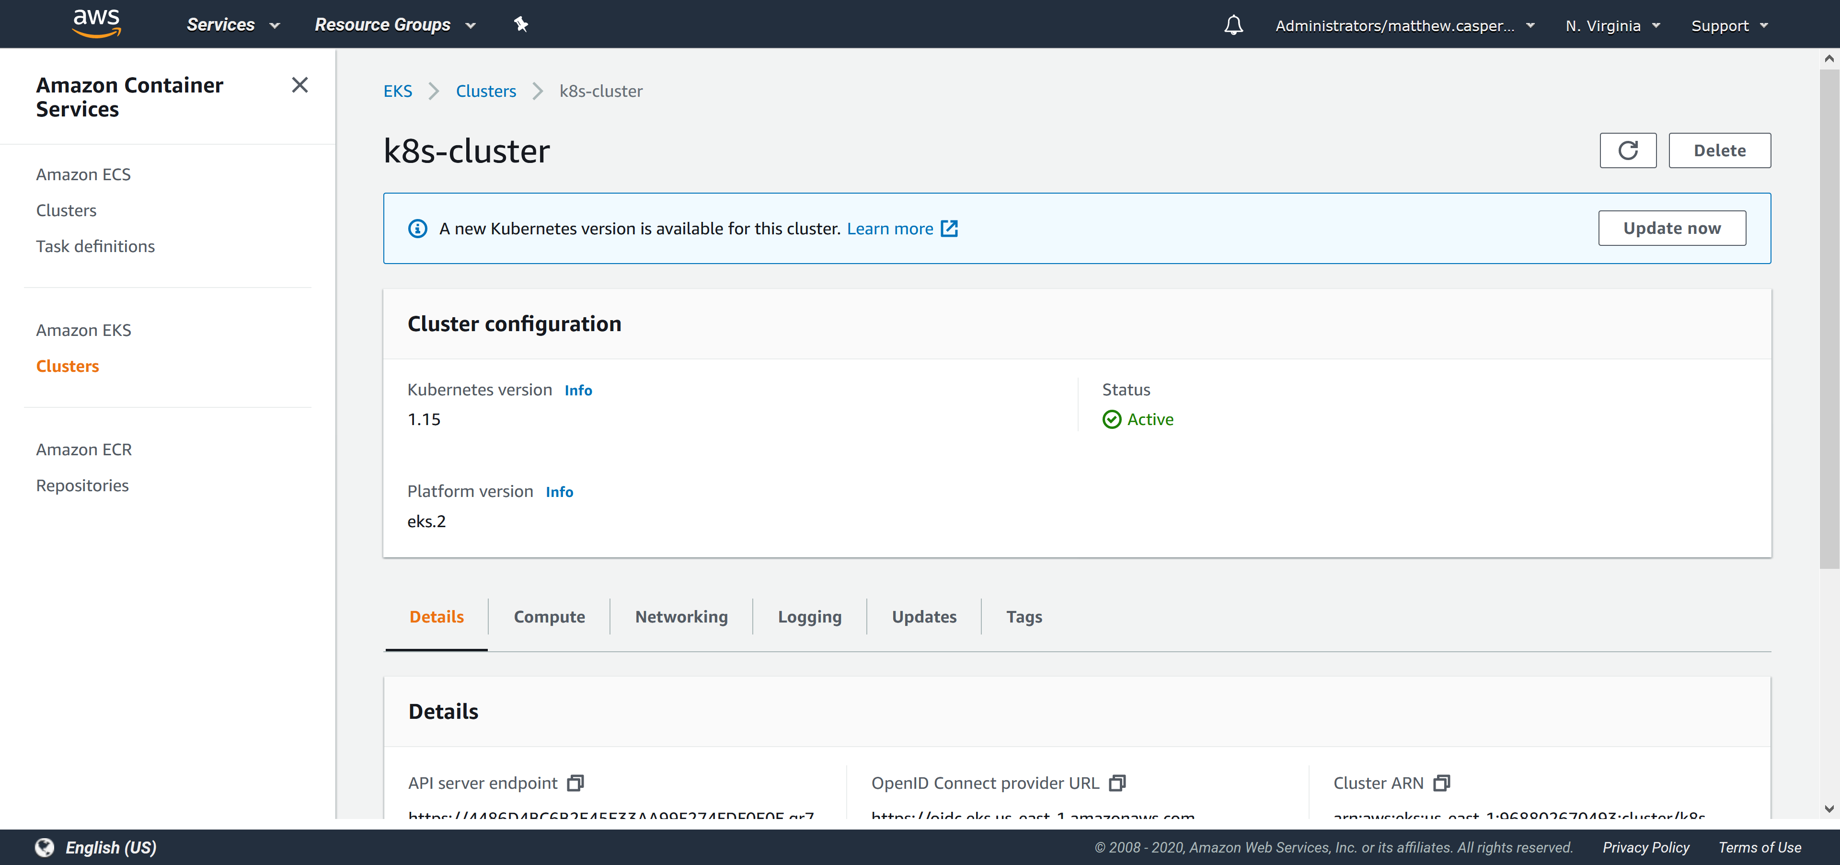Copy the Cluster ARN
1840x865 pixels.
point(1441,783)
